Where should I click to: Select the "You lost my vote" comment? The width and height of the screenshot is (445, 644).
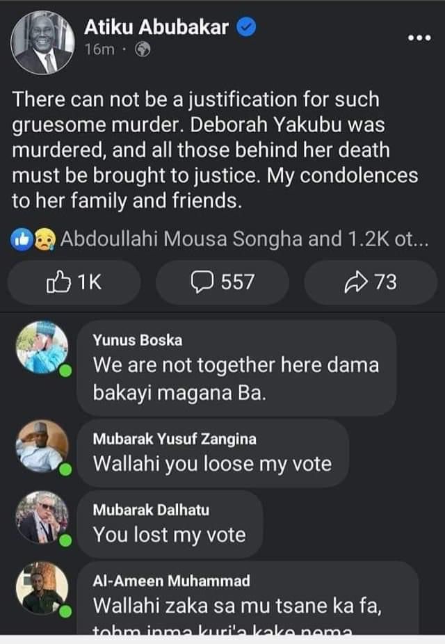169,534
